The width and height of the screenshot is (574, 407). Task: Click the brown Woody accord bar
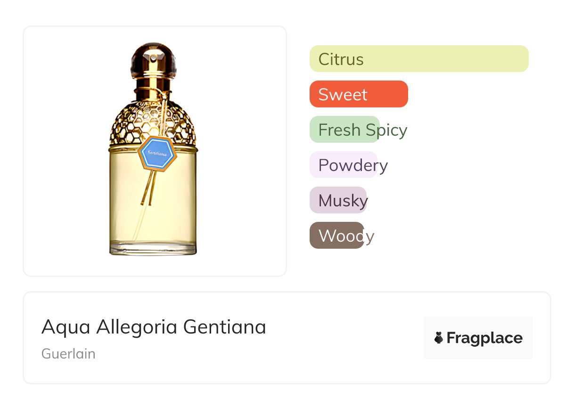click(x=336, y=236)
